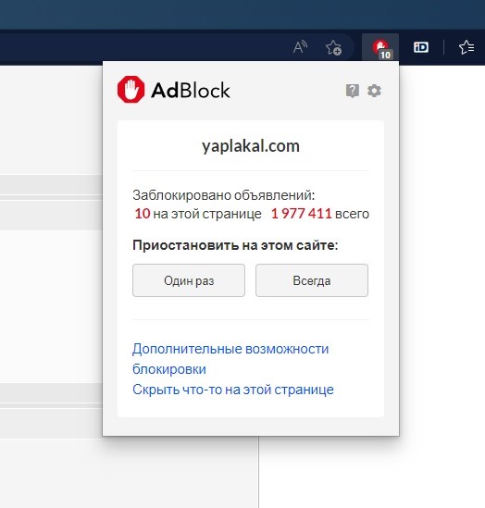Open the iD extension icon in toolbar
The image size is (485, 508).
click(x=421, y=47)
